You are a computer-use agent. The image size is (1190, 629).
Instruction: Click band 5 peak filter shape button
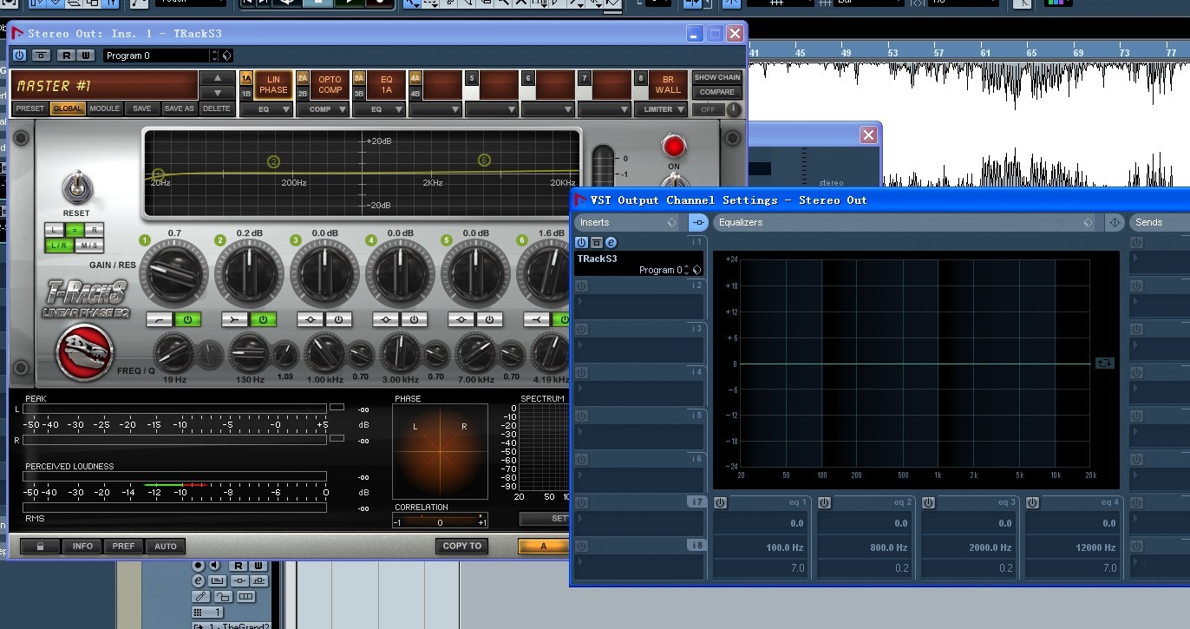point(461,319)
